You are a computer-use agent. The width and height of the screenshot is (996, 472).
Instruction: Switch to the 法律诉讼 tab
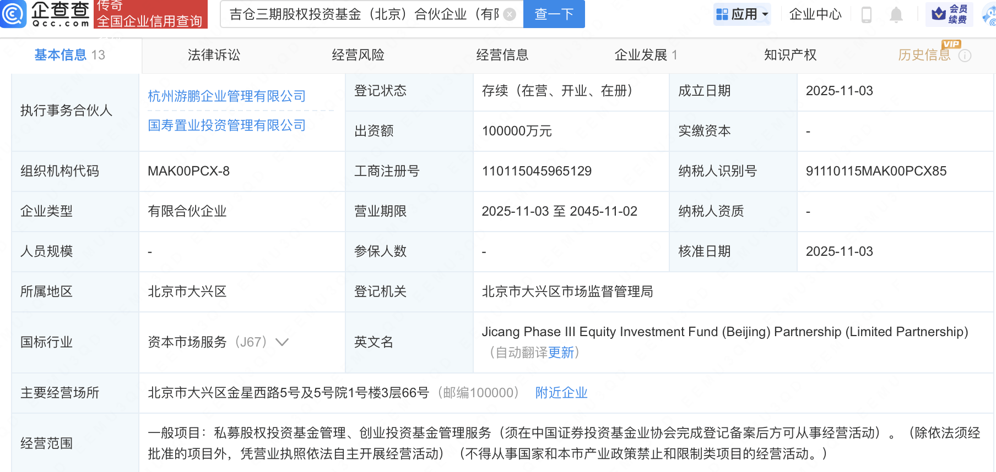click(214, 55)
